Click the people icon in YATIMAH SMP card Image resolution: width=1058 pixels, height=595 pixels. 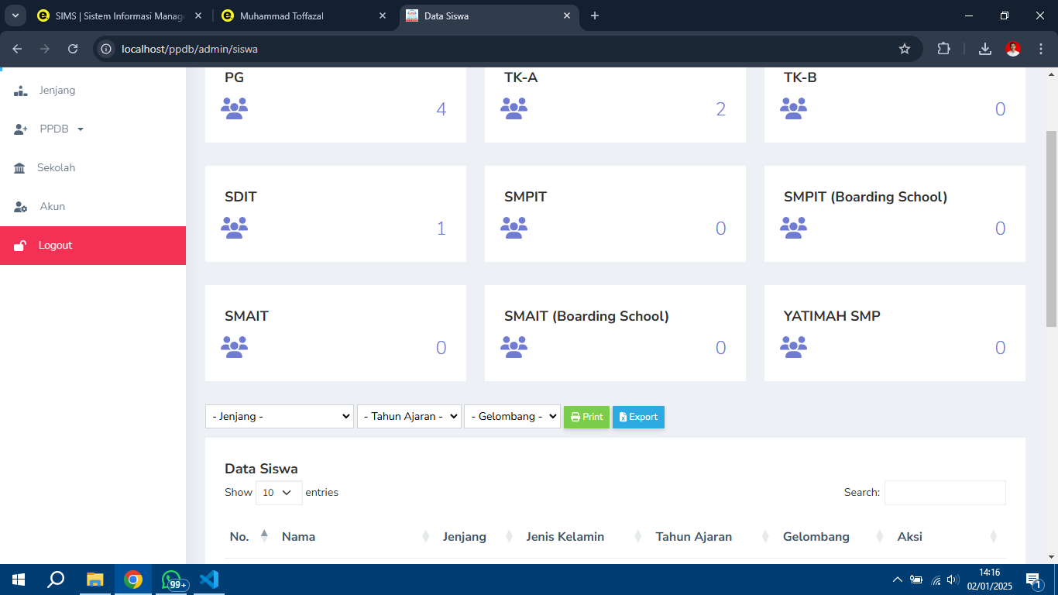point(793,347)
